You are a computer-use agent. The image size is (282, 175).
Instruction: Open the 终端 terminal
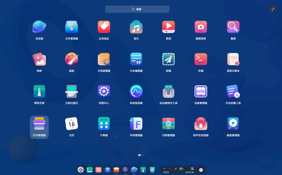[x=201, y=59]
